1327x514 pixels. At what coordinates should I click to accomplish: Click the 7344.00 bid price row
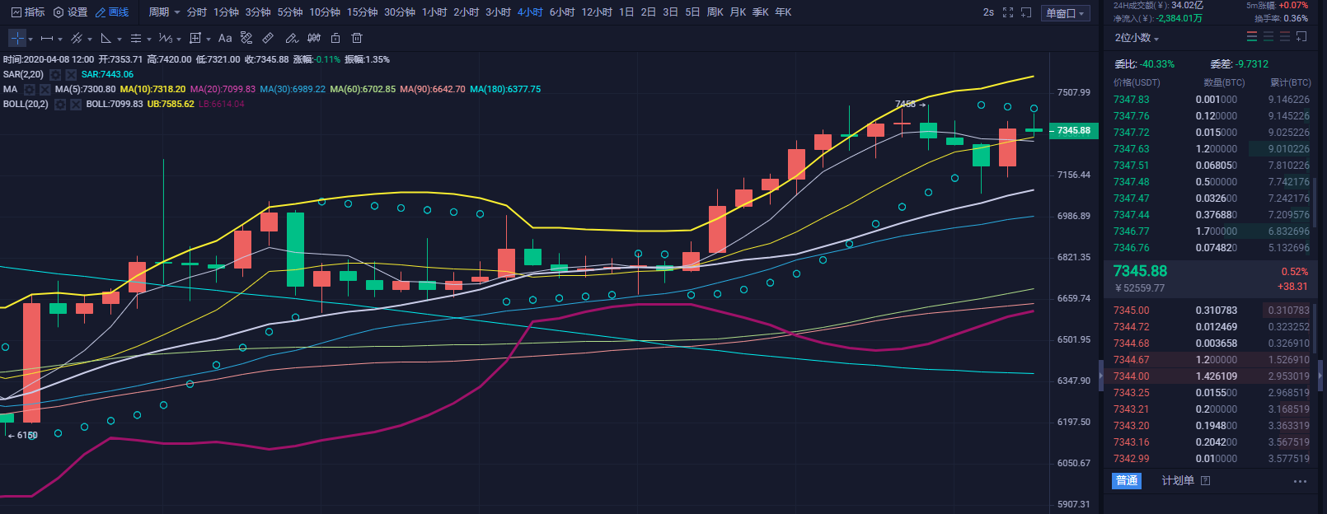[x=1131, y=376]
